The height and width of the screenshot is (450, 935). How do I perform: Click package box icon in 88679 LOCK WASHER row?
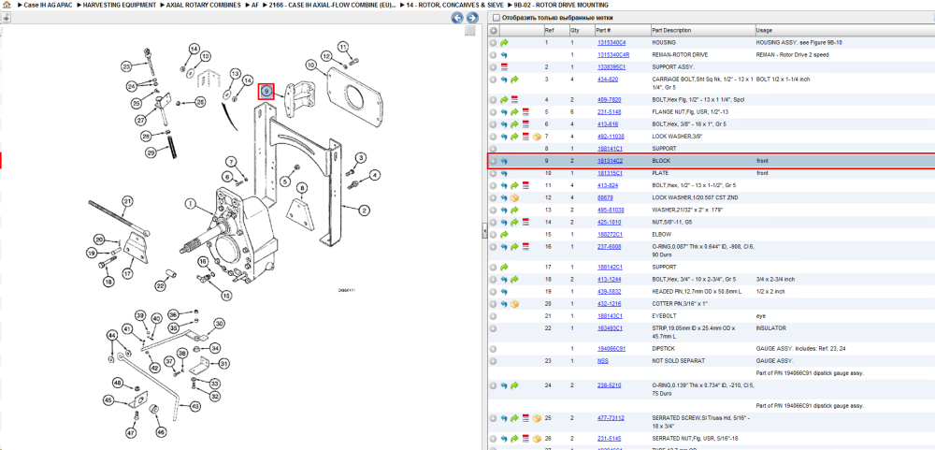tap(514, 197)
